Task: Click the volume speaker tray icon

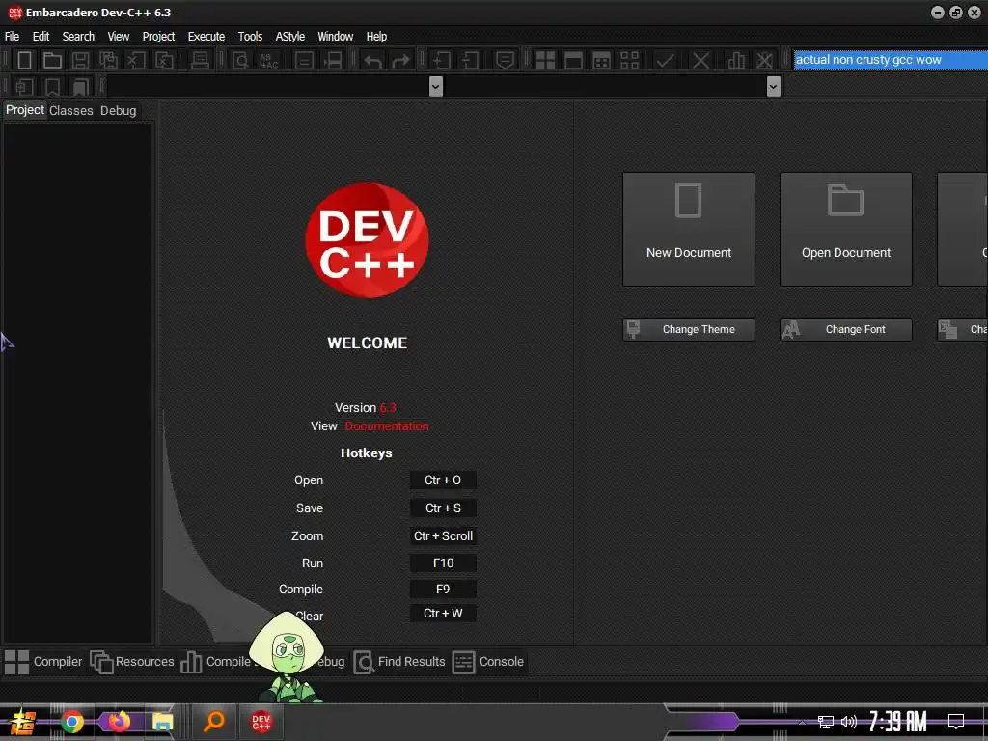Action: 849,722
